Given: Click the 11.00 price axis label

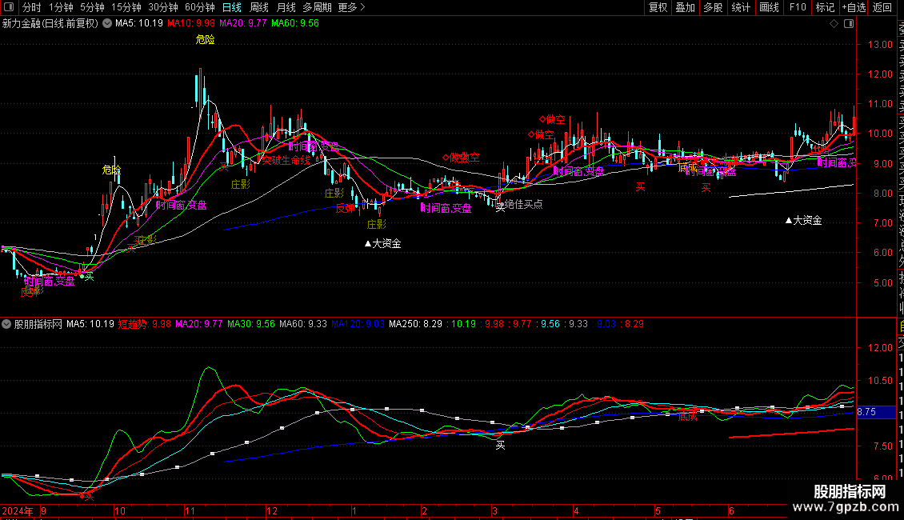Looking at the screenshot, I should point(880,104).
